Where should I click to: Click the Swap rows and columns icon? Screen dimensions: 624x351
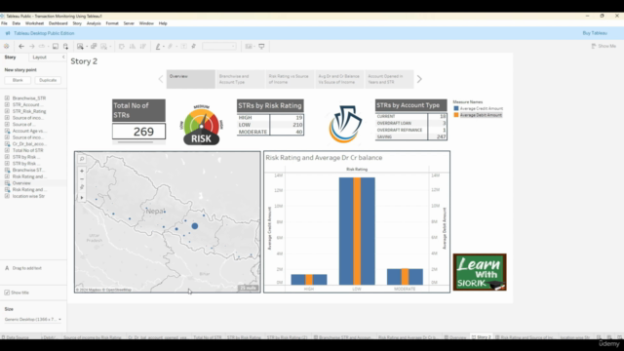[x=121, y=46]
